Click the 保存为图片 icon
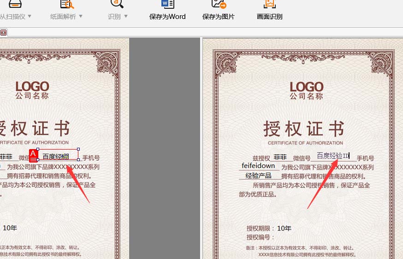This screenshot has width=403, height=259. coord(219,4)
